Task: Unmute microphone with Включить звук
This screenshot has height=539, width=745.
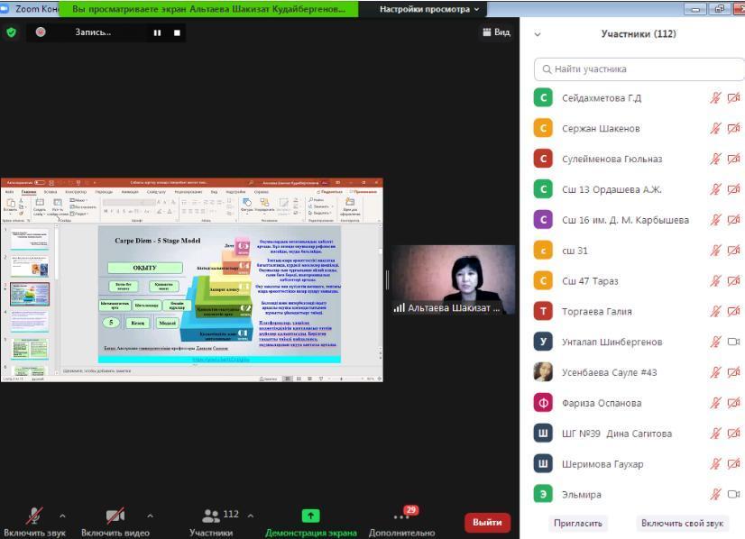Action: [34, 516]
